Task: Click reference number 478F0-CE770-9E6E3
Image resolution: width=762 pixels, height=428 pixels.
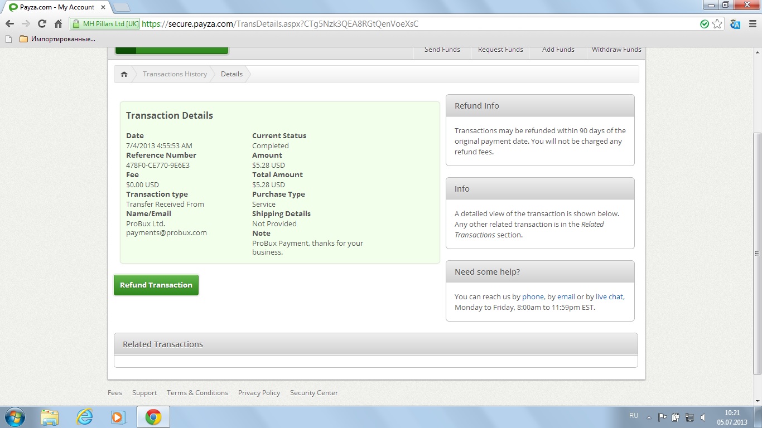Action: pos(158,166)
